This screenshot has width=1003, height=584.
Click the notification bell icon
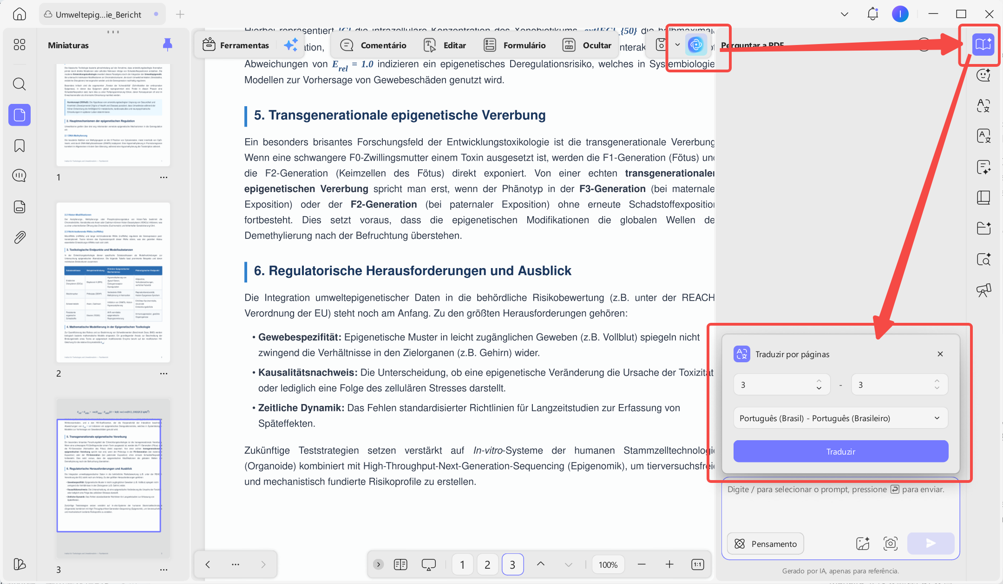(872, 14)
